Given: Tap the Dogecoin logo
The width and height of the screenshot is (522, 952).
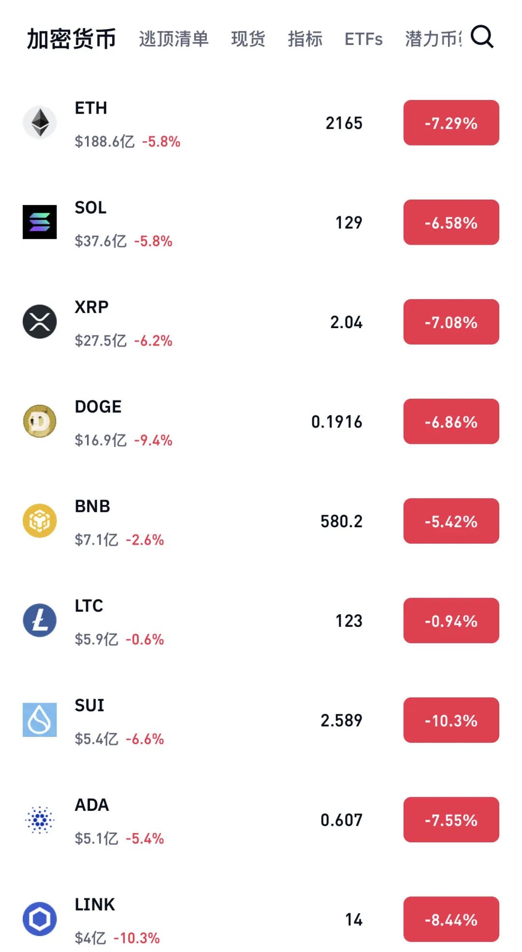Looking at the screenshot, I should 40,421.
